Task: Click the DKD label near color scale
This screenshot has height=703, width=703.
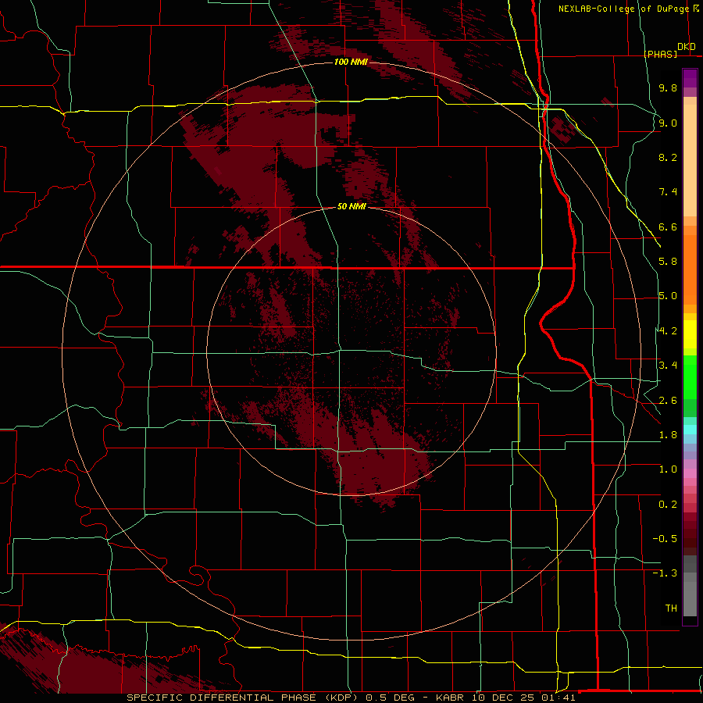Action: tap(687, 47)
